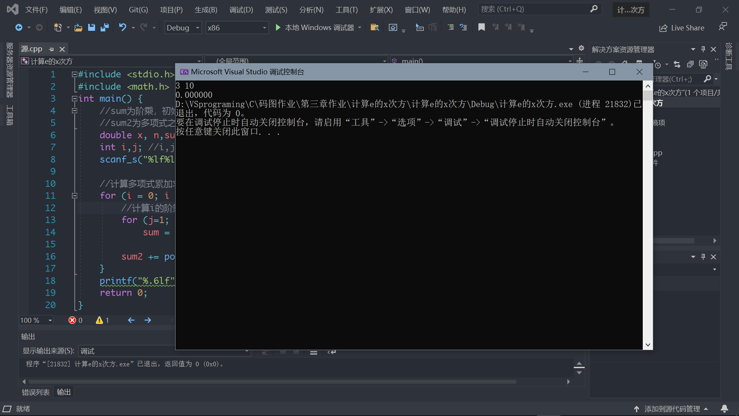
Task: Click the output panel horizontal scrollbar
Action: click(272, 382)
